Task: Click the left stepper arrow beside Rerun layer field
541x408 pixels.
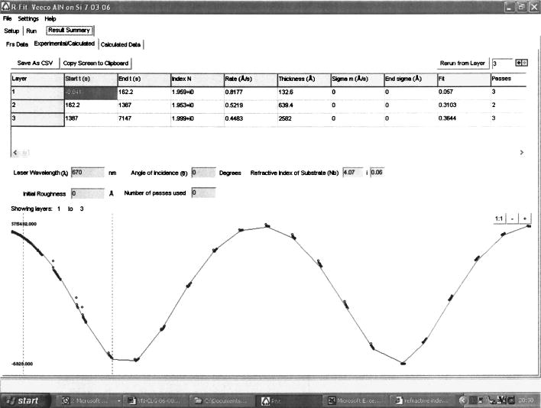Action: [518, 63]
